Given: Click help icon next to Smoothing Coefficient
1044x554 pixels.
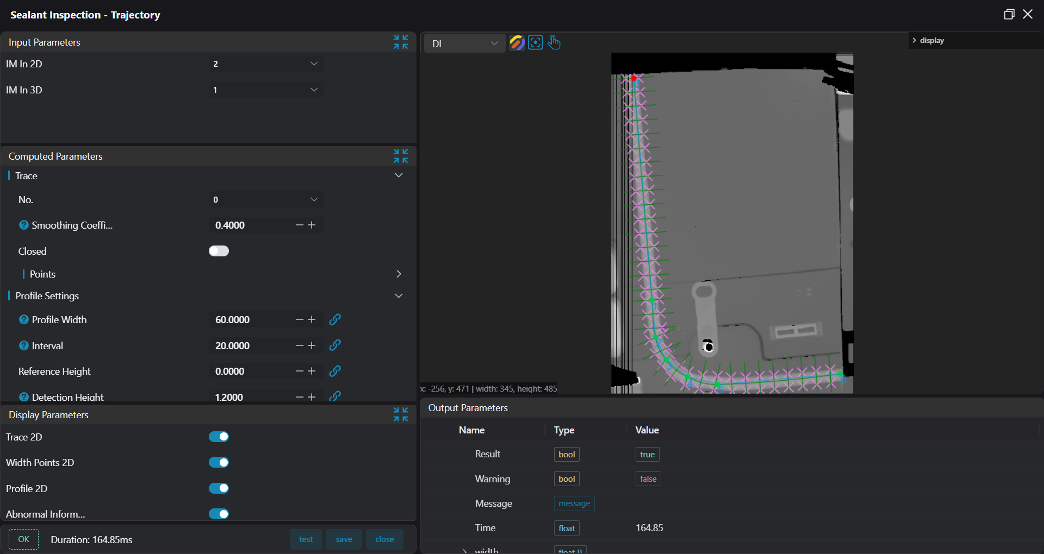Looking at the screenshot, I should point(24,225).
